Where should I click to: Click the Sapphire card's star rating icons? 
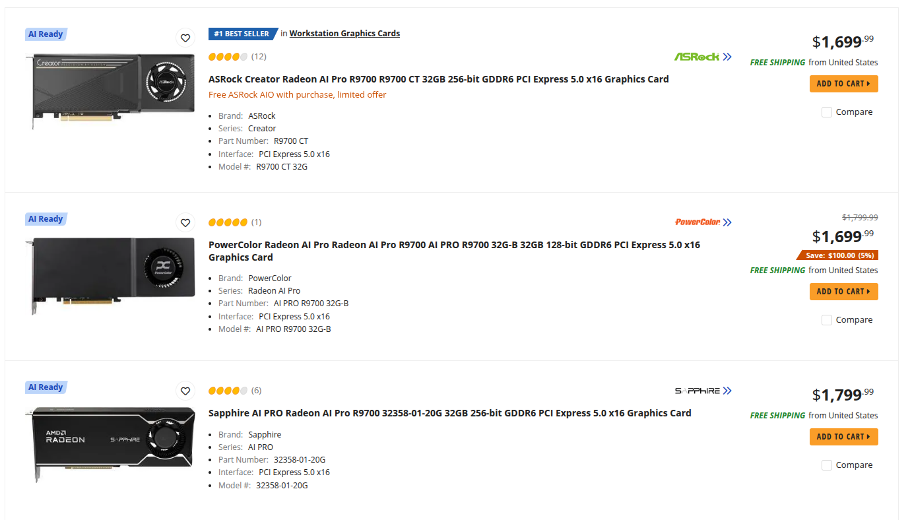[228, 391]
